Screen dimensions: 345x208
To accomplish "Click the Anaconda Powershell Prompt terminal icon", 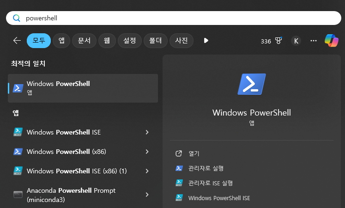I will click(x=18, y=195).
